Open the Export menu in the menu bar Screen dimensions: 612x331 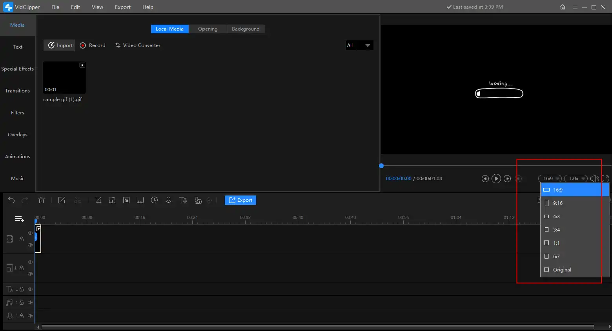tap(122, 7)
